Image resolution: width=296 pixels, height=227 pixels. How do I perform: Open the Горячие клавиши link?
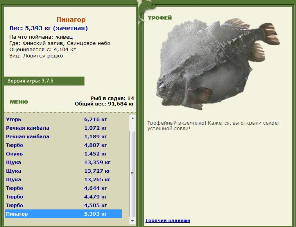pyautogui.click(x=168, y=220)
